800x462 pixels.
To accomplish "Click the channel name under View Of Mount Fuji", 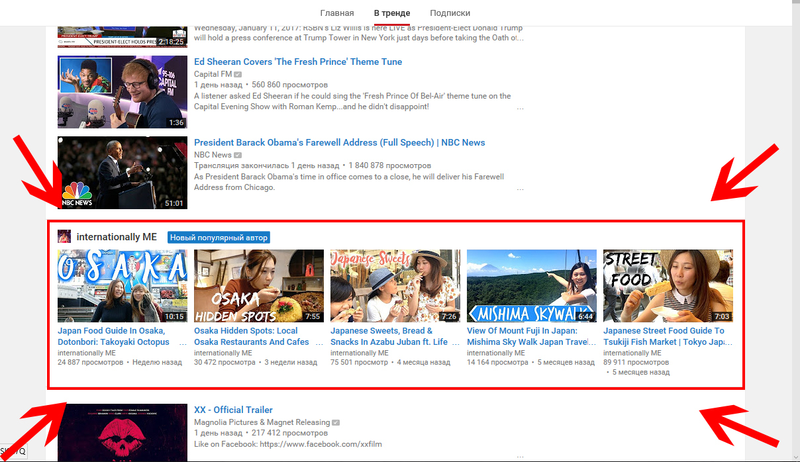I will (496, 353).
